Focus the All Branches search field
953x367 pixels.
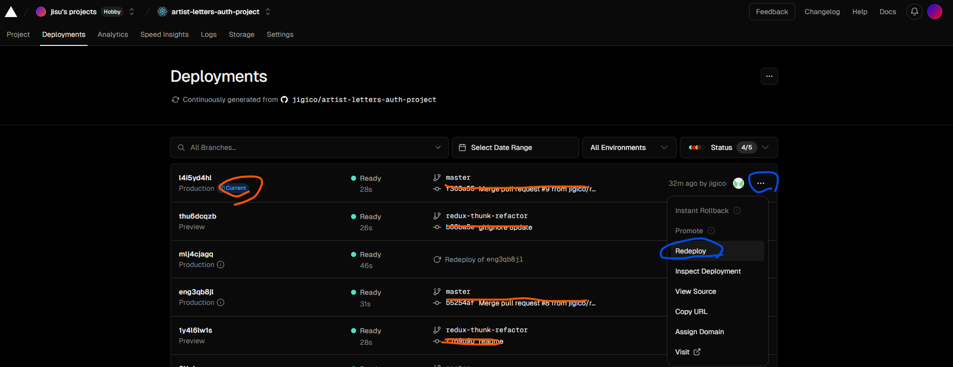click(x=309, y=147)
